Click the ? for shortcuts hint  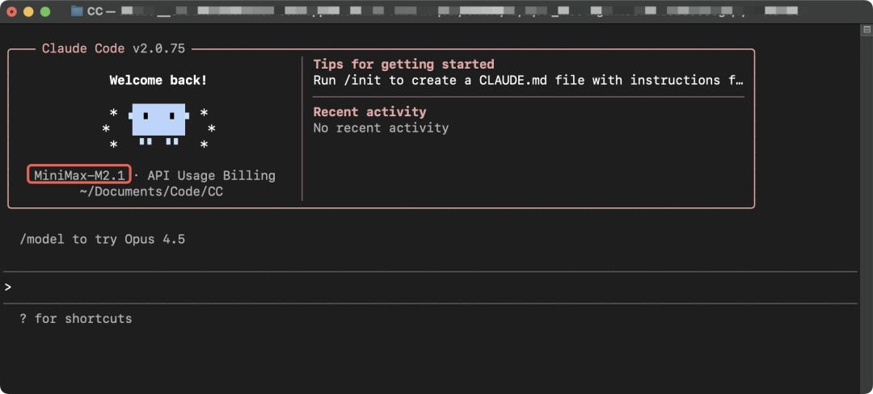[76, 318]
